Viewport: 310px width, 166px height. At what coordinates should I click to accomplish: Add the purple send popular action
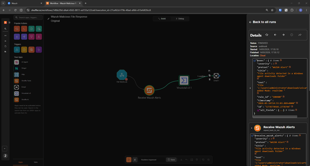coord(24,37)
